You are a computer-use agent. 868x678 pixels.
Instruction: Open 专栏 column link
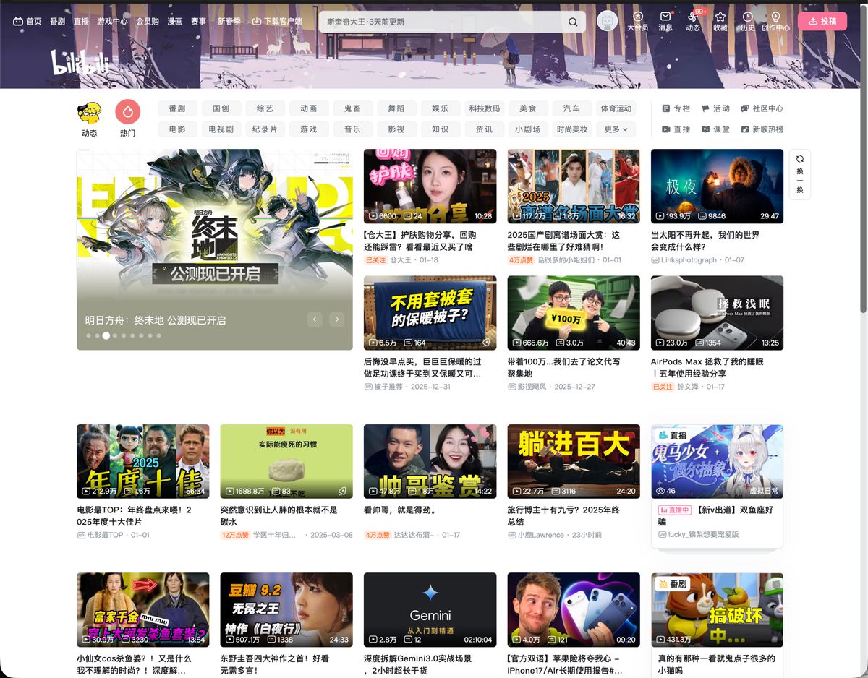tap(676, 108)
